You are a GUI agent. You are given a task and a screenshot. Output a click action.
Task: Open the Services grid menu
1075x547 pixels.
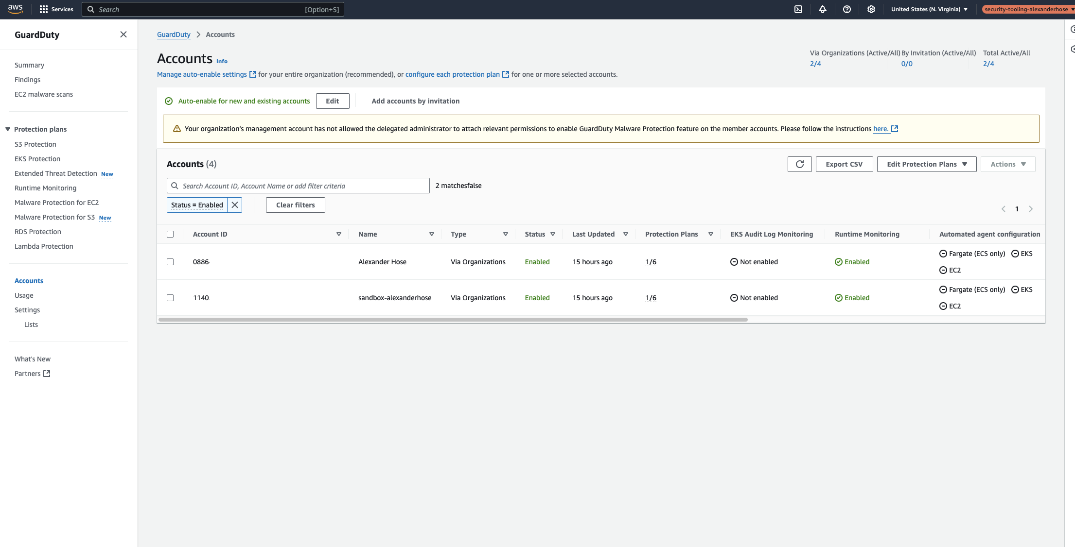tap(56, 9)
